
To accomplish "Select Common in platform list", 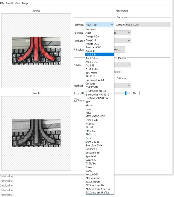I will tap(100, 29).
